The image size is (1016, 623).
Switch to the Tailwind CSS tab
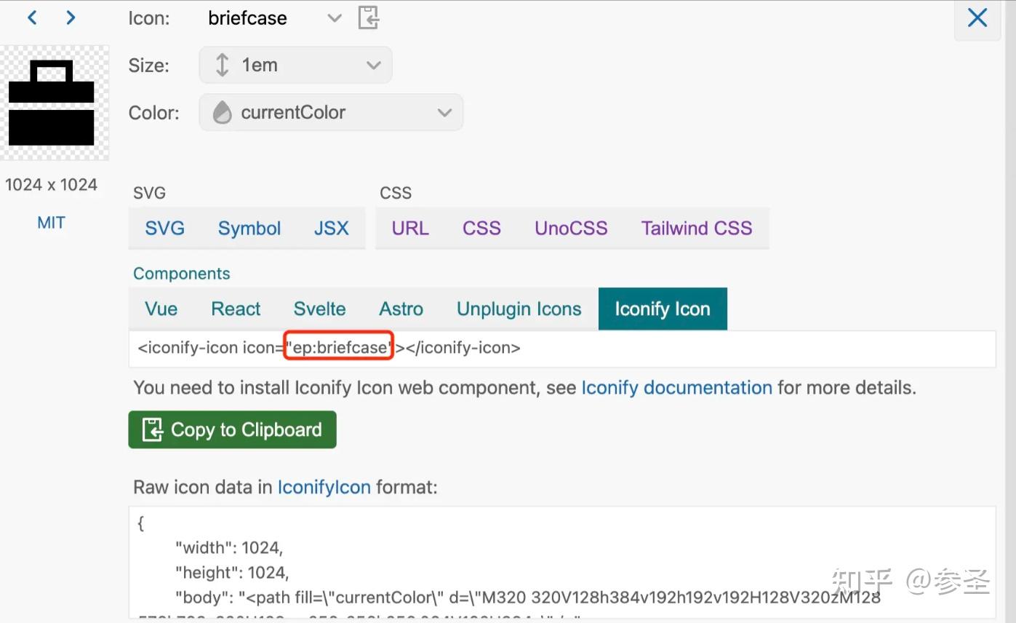(697, 229)
